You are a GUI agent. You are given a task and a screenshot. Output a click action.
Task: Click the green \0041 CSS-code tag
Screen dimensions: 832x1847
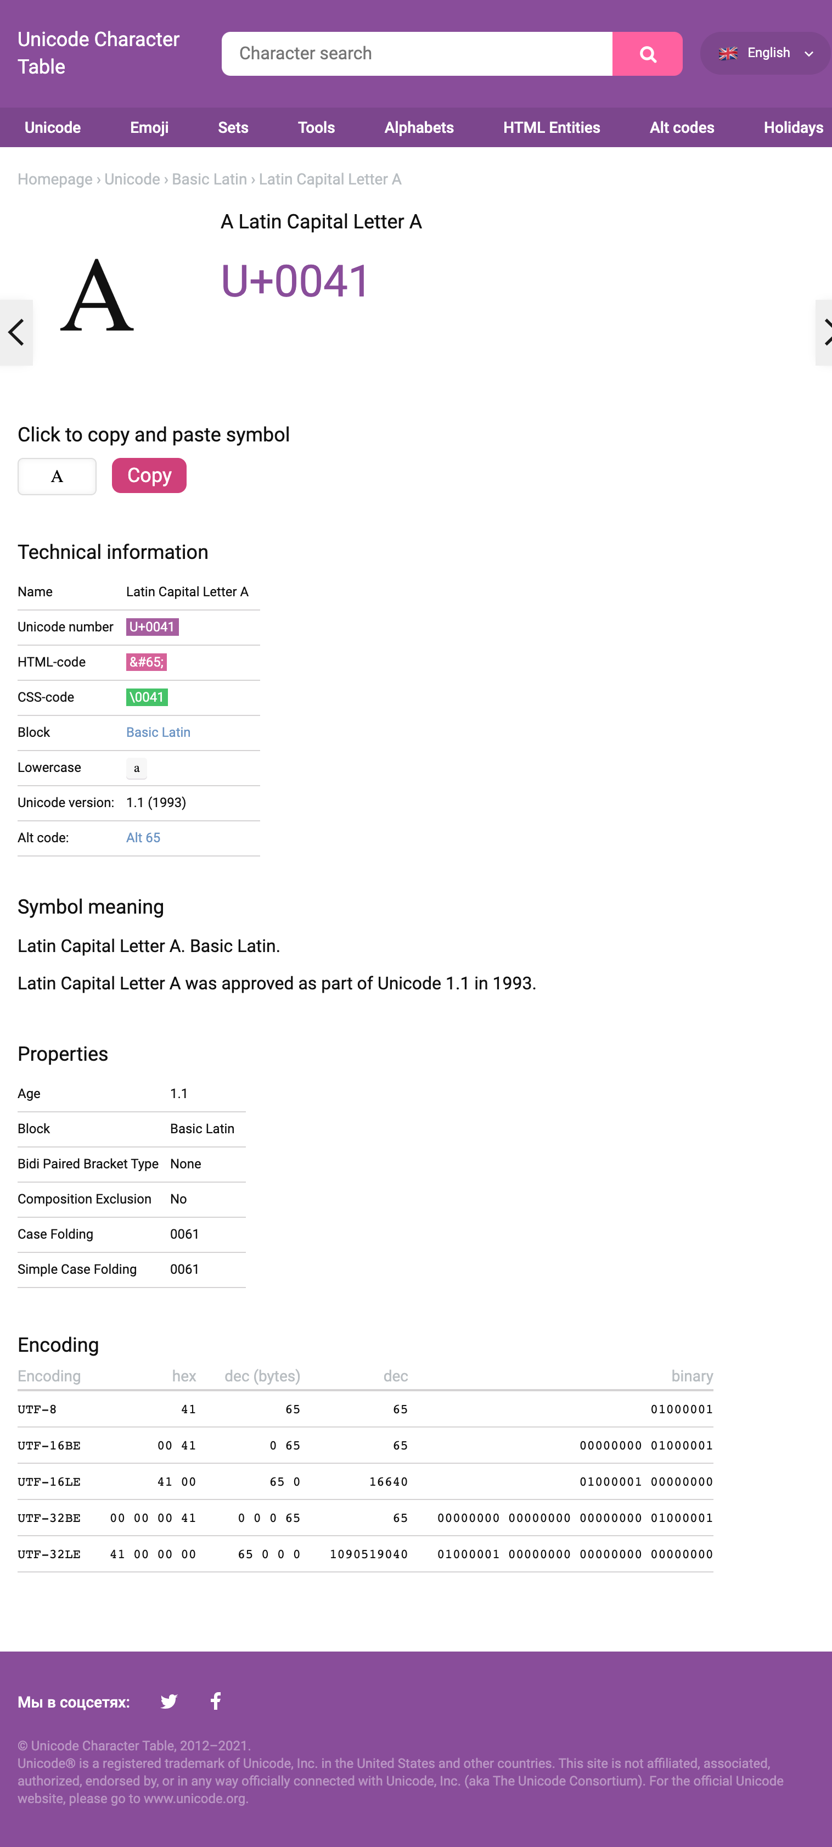coord(147,697)
